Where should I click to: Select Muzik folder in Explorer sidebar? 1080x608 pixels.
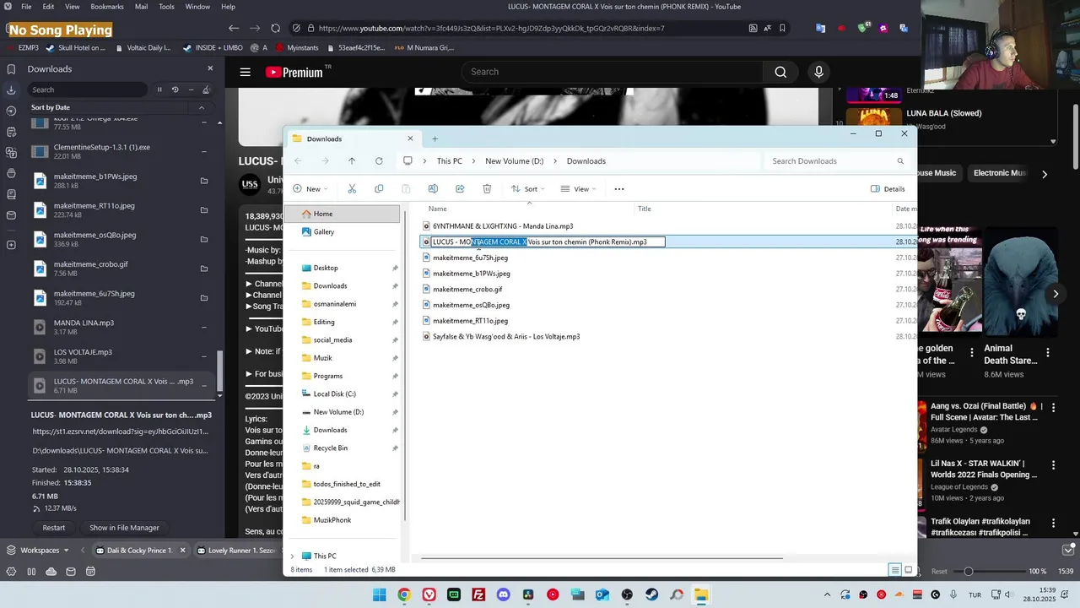pos(323,358)
